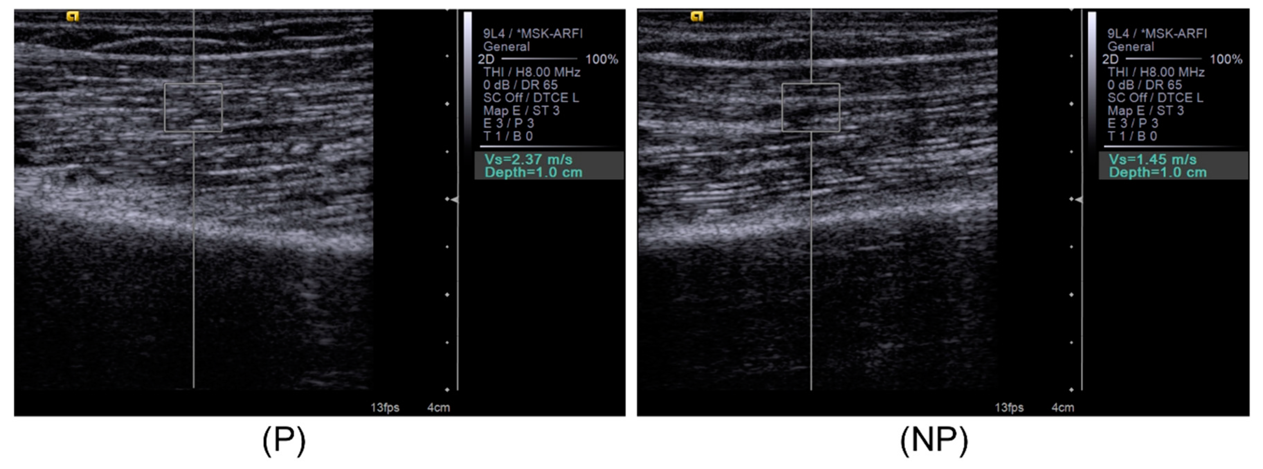Click yellow probe orientation marker in NP image

pyautogui.click(x=697, y=17)
